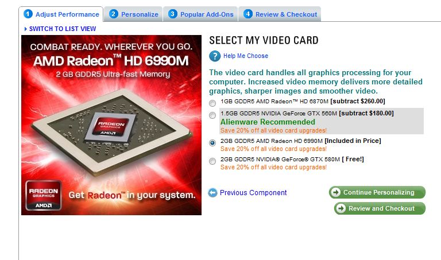
Task: Select the 1GB AMD Radeon HD 6870M option
Action: [x=212, y=103]
